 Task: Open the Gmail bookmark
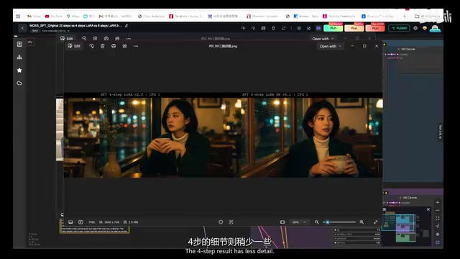[34, 16]
